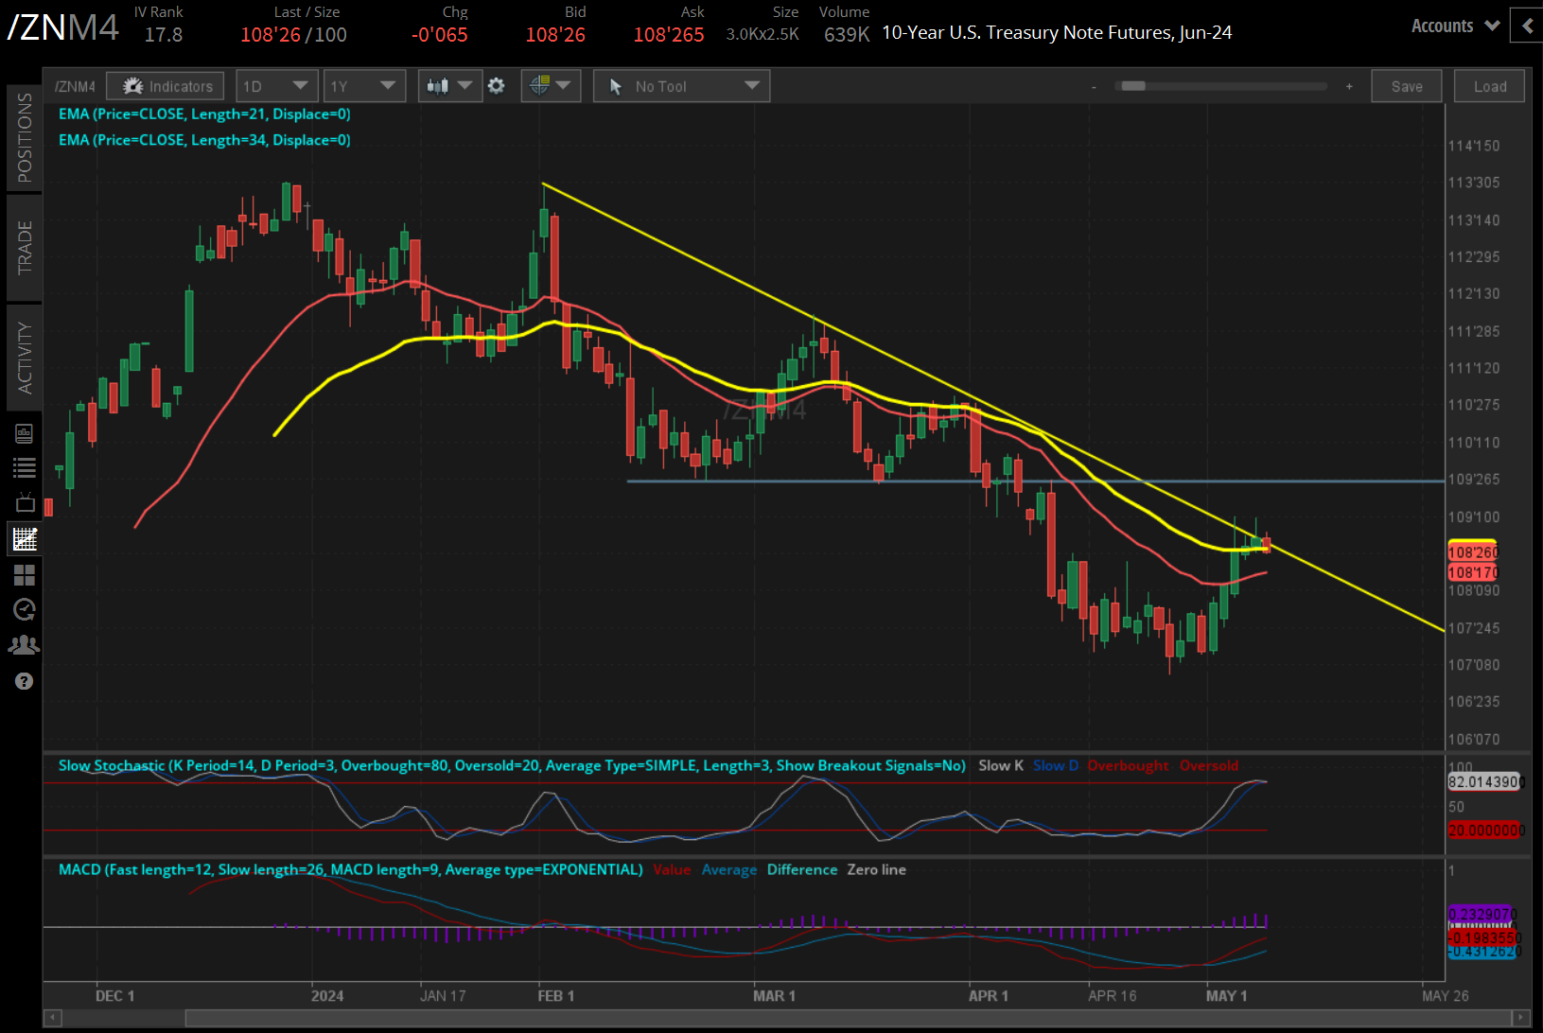Click the Watchlist list icon in sidebar

pos(24,467)
